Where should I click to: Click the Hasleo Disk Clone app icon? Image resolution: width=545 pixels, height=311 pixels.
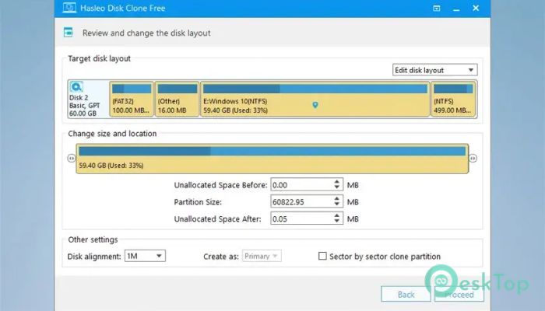click(x=69, y=8)
